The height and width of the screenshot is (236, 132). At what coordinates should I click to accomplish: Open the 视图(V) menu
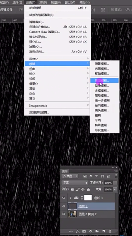pos(56,2)
